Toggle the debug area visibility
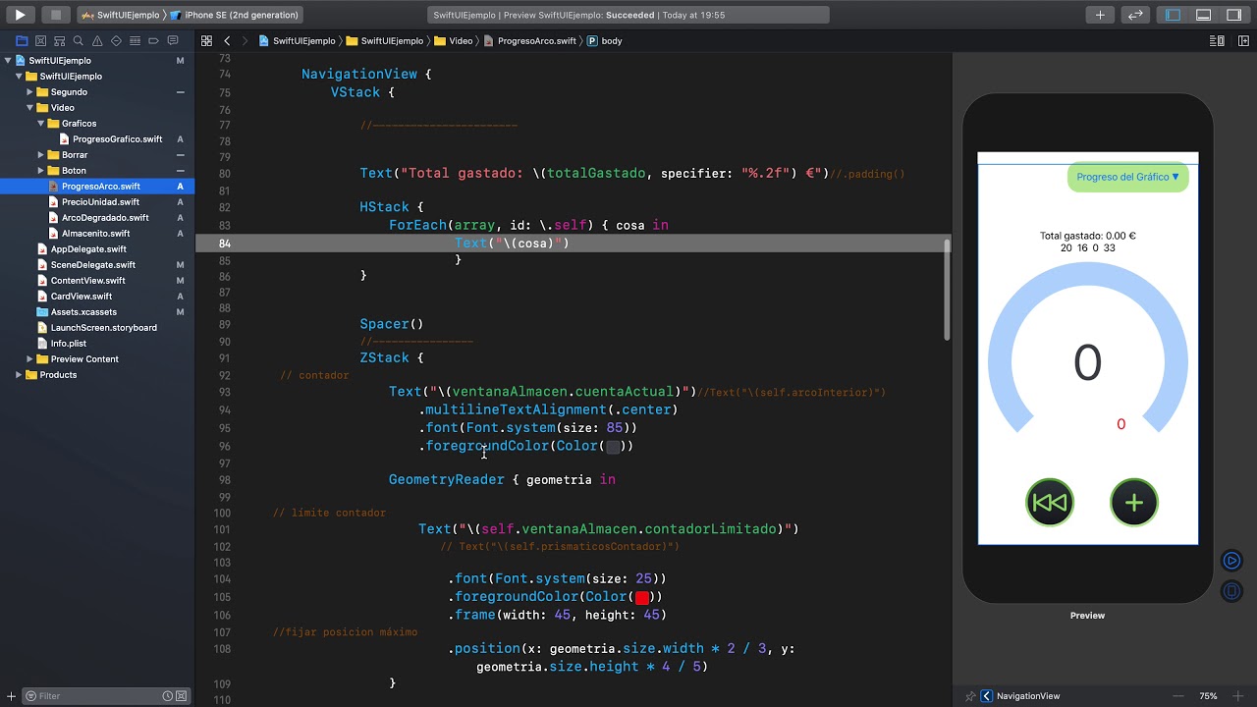Screen dimensions: 1257x707 pyautogui.click(x=1203, y=15)
